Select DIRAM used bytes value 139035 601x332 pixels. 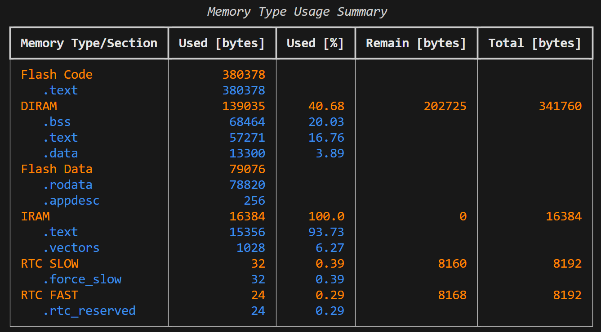244,106
